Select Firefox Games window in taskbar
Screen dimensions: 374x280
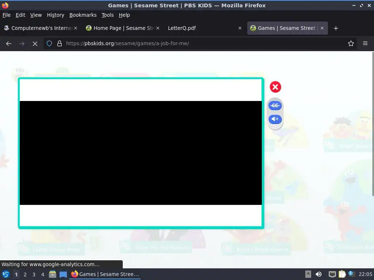pyautogui.click(x=105, y=274)
